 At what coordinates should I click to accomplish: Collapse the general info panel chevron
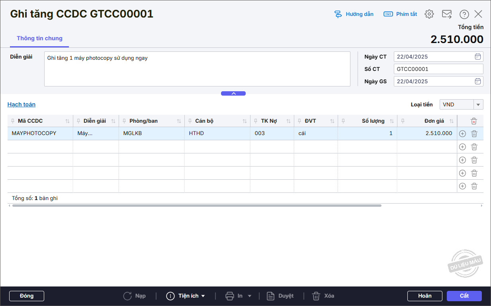point(233,94)
